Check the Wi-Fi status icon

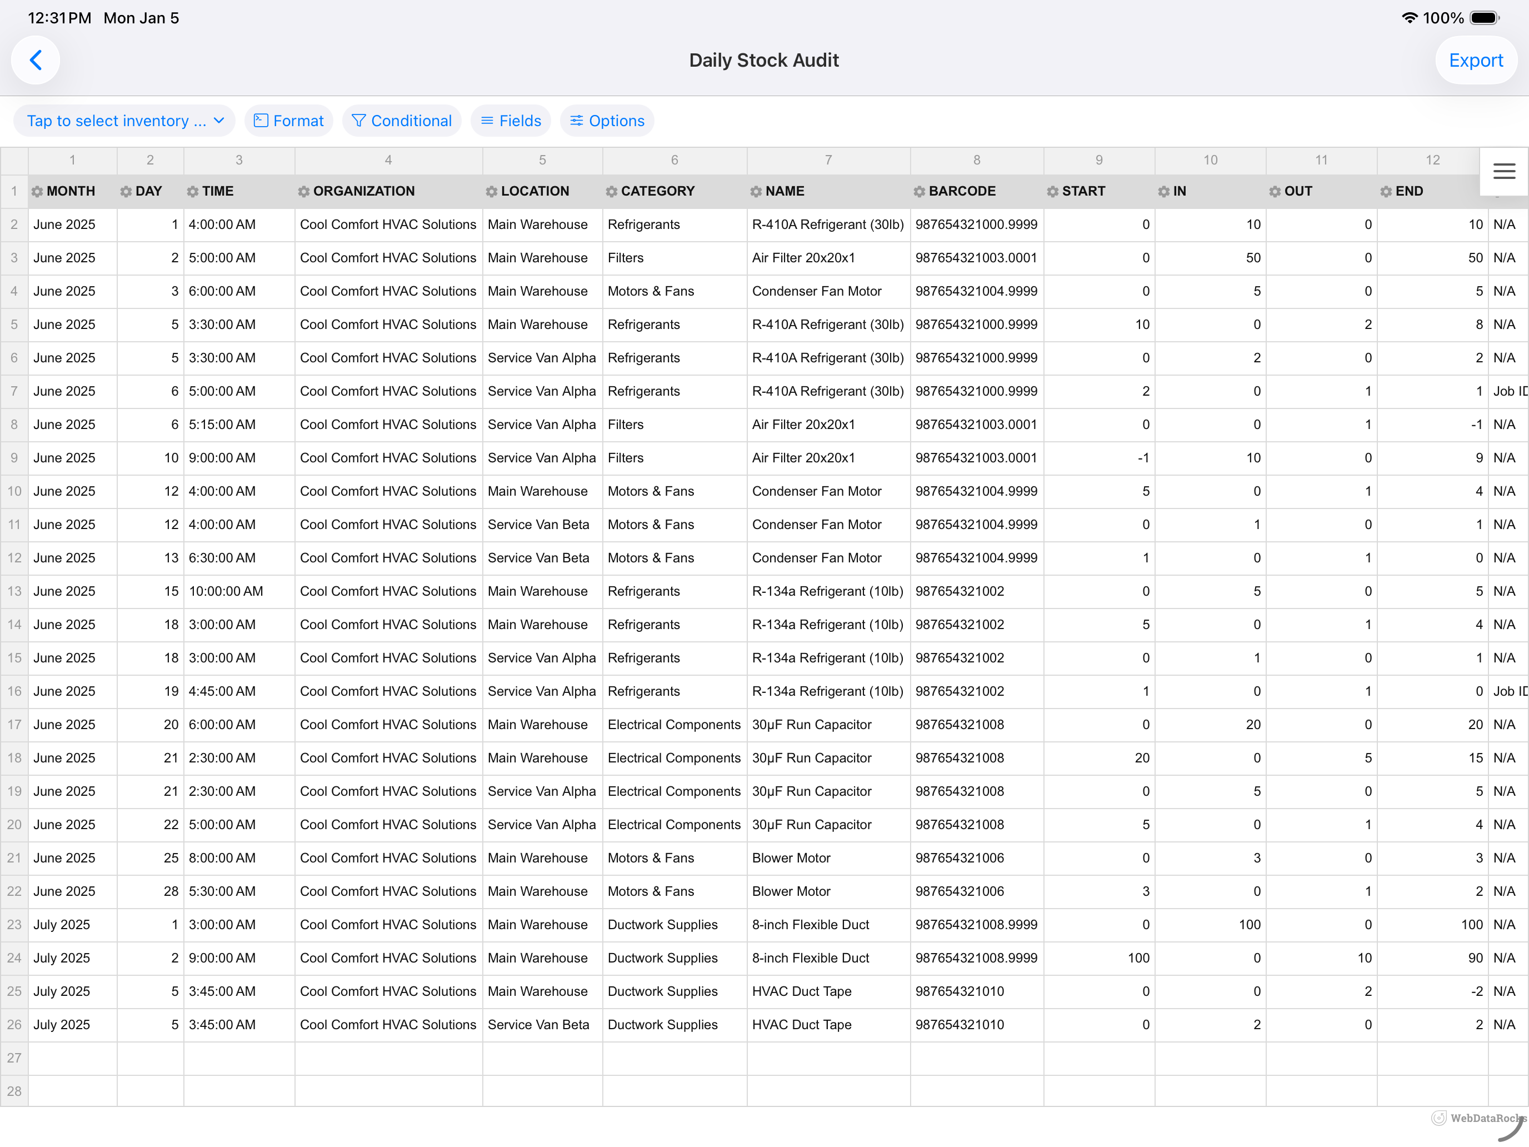coord(1410,18)
